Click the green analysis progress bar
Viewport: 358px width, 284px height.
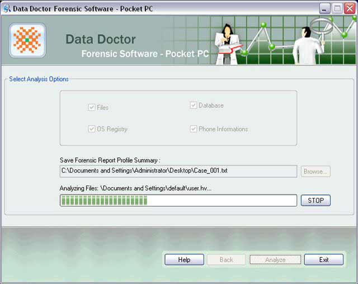click(178, 201)
